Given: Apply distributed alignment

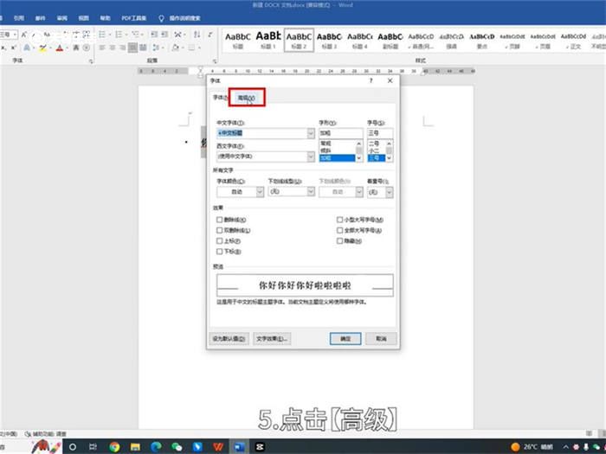Looking at the screenshot, I should [x=143, y=48].
